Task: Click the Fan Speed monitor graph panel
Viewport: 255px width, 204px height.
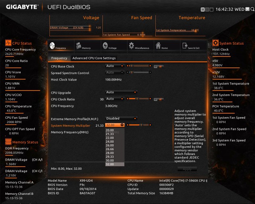Action: [127, 26]
